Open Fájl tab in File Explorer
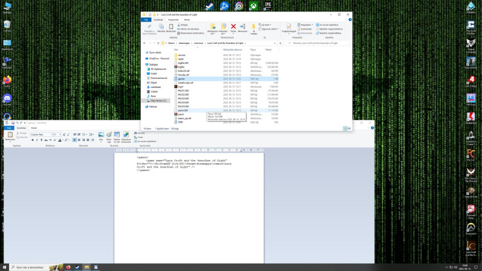The height and width of the screenshot is (271, 482). click(146, 20)
